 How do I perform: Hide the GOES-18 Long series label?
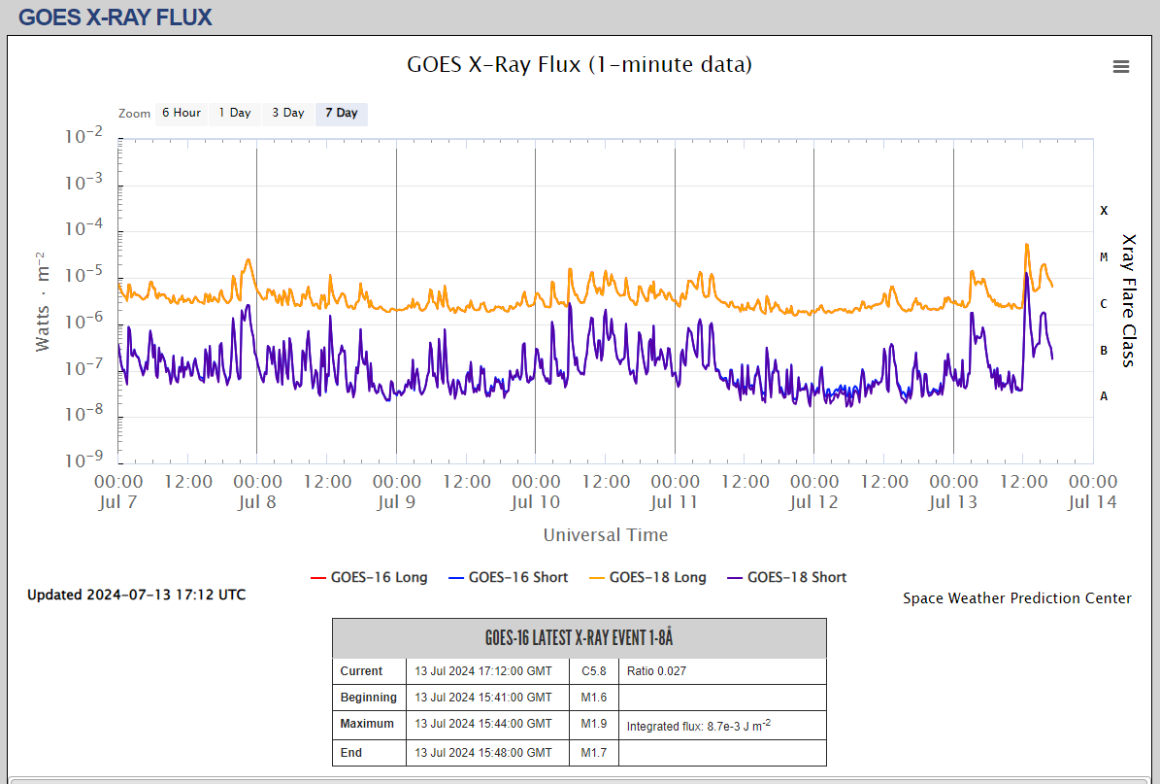point(657,577)
